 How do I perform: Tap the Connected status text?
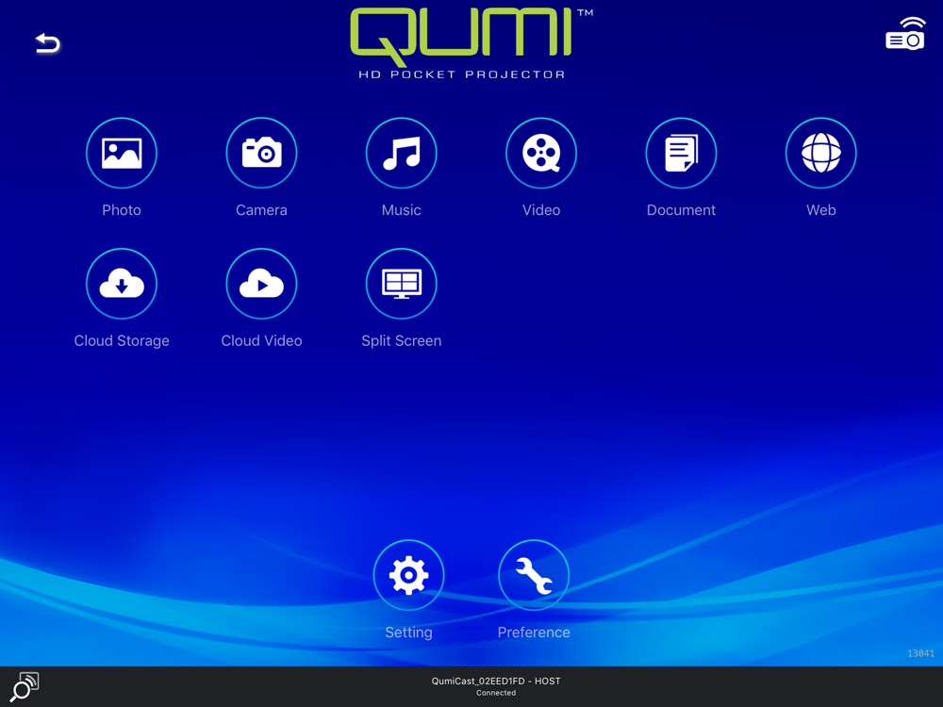click(x=496, y=693)
